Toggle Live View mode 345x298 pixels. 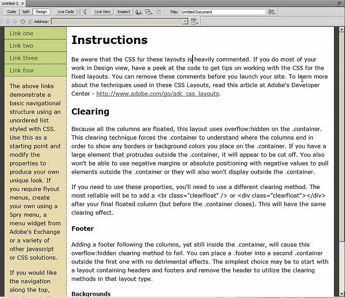click(103, 12)
